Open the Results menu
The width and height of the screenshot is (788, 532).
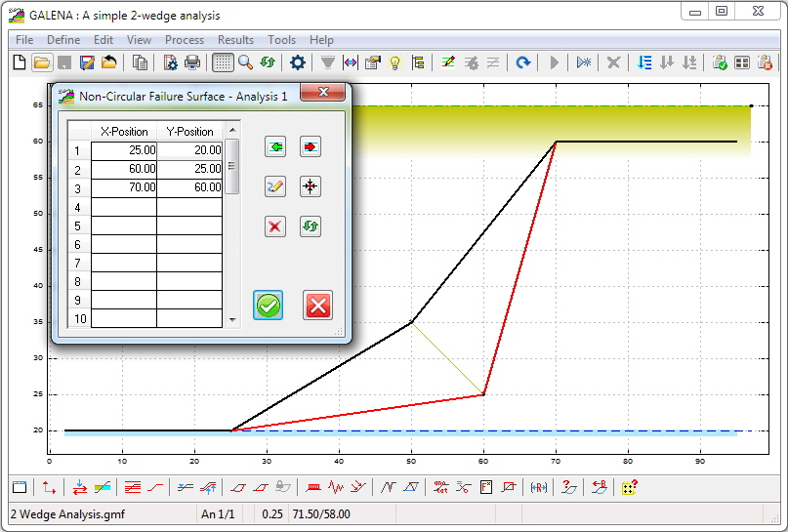click(235, 40)
